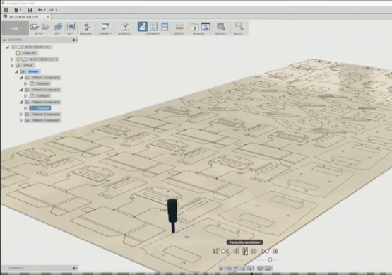Click the 2D milling toolpath icon
This screenshot has height=275, width=392.
tap(58, 27)
